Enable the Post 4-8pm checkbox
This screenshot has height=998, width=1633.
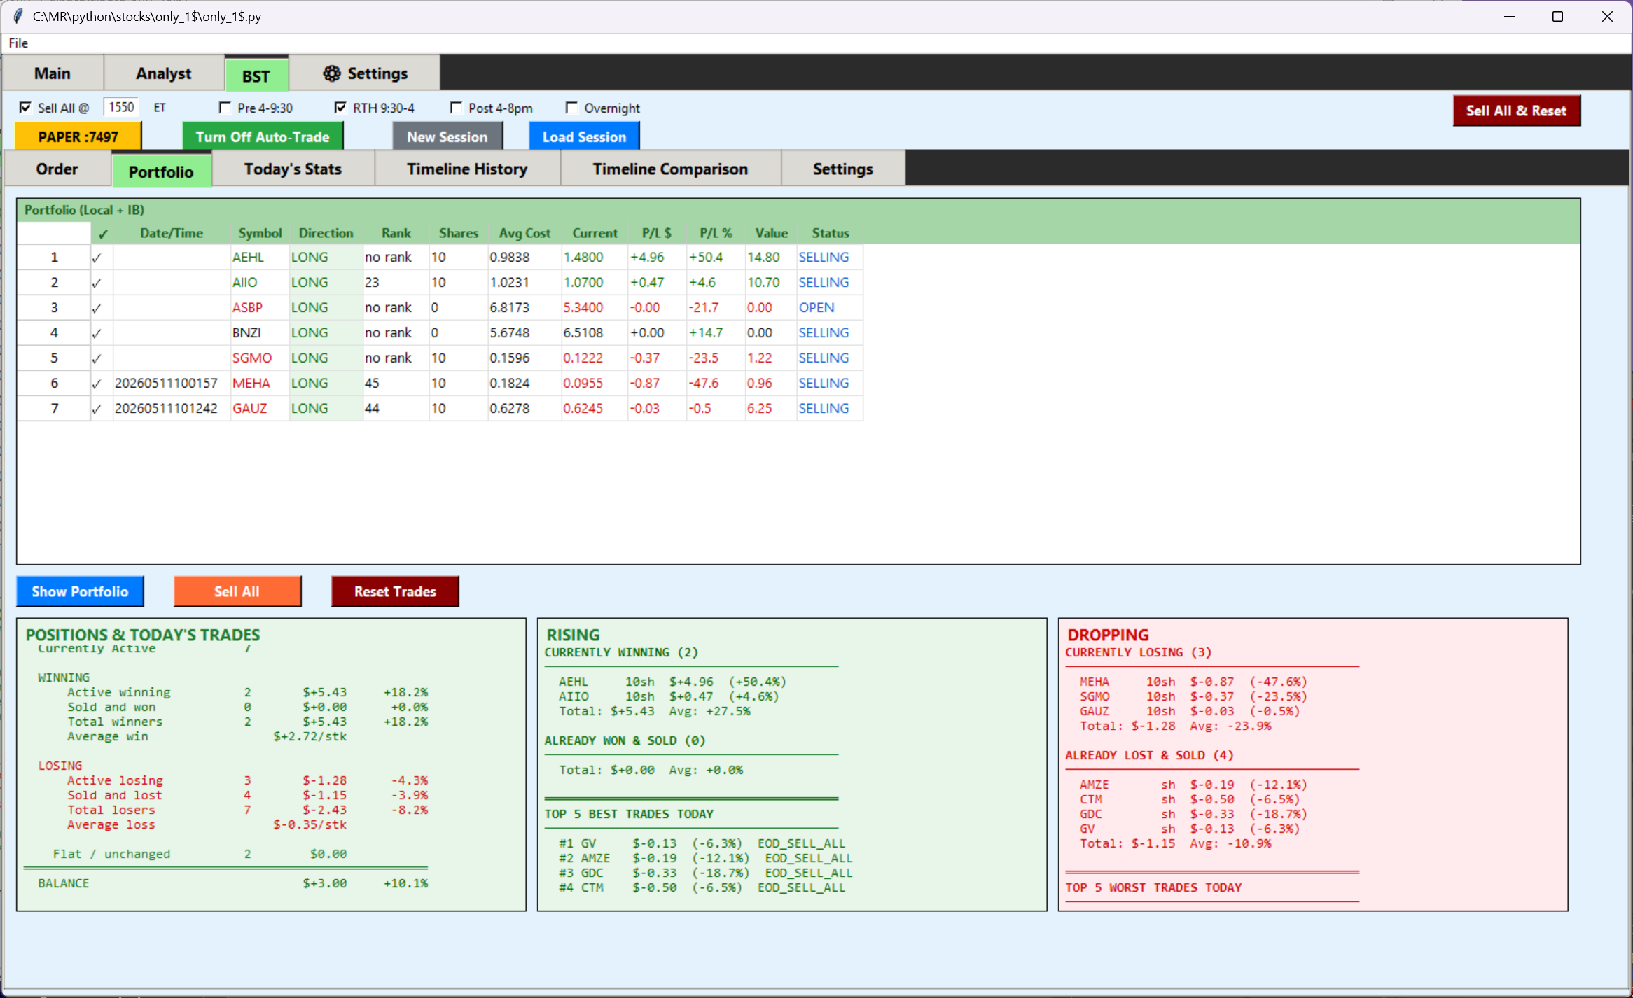coord(456,108)
